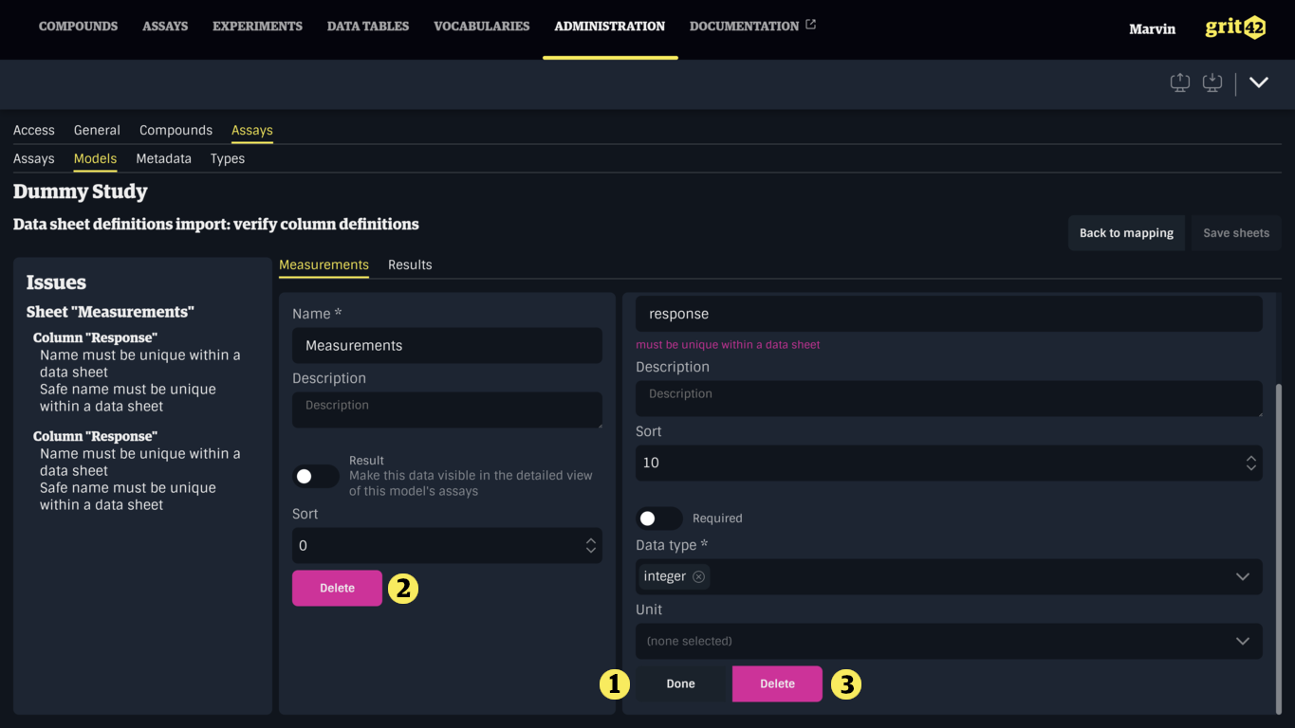Toggle the Result switch for Measurements sheet
1295x728 pixels.
(x=315, y=477)
